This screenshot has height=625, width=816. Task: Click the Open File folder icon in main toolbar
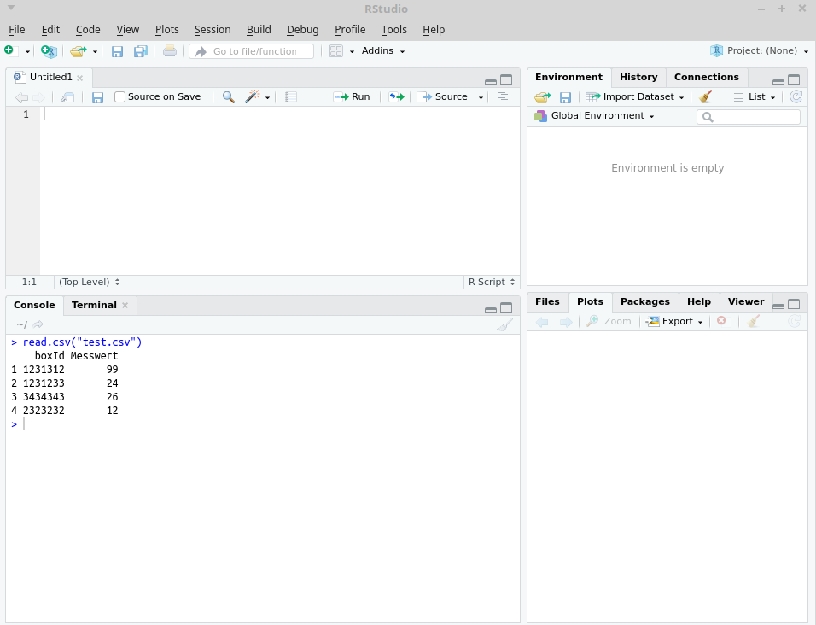tap(79, 51)
